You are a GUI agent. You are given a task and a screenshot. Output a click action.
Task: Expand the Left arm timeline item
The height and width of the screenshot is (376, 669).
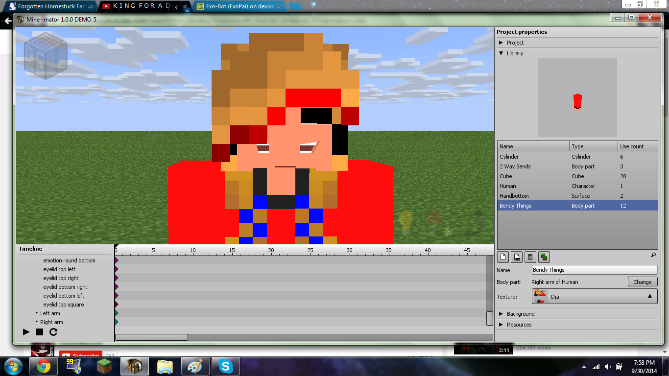[37, 313]
